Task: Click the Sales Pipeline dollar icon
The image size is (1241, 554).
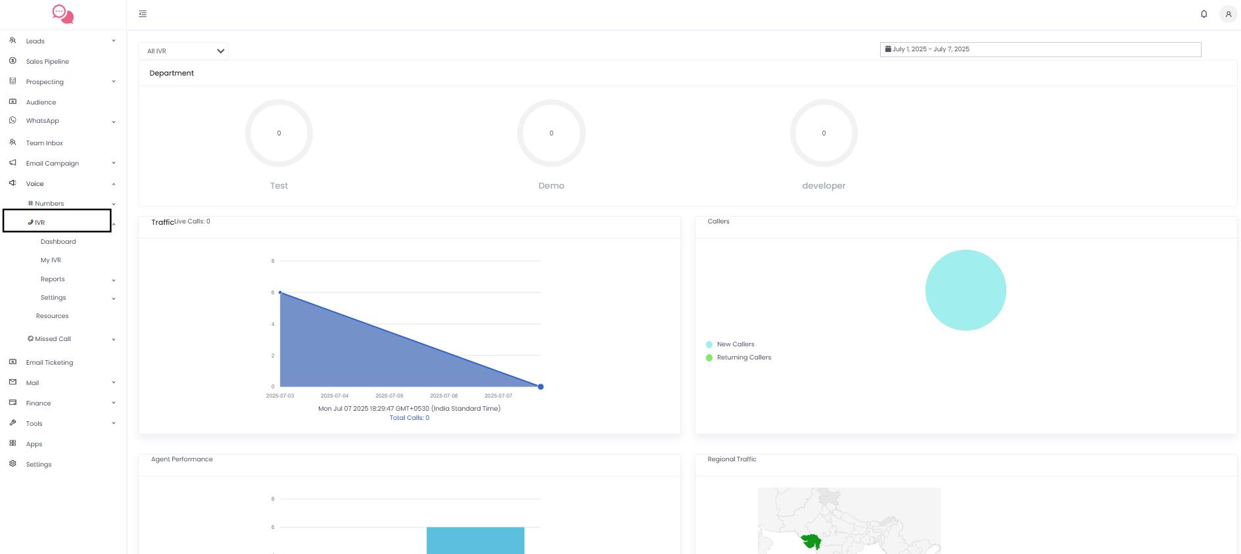Action: [12, 61]
